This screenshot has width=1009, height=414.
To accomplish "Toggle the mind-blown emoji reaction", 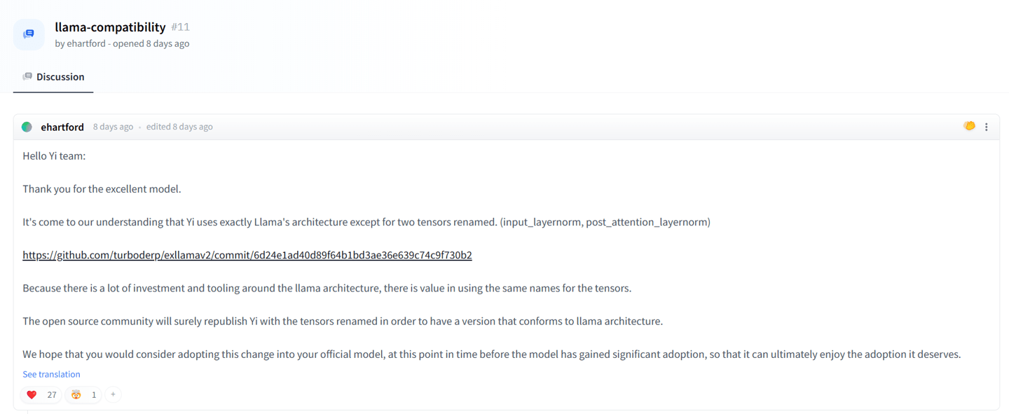I will 83,394.
